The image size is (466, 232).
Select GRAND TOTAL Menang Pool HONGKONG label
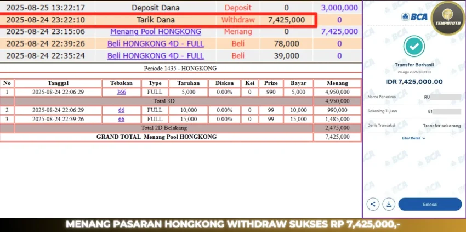coord(156,137)
